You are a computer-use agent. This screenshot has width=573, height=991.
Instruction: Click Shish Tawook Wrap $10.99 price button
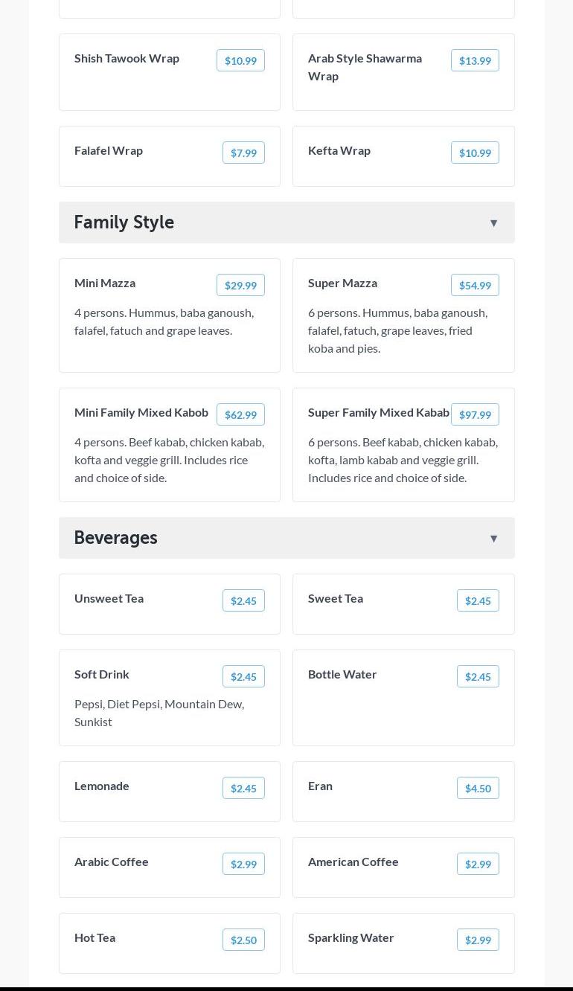click(x=240, y=61)
